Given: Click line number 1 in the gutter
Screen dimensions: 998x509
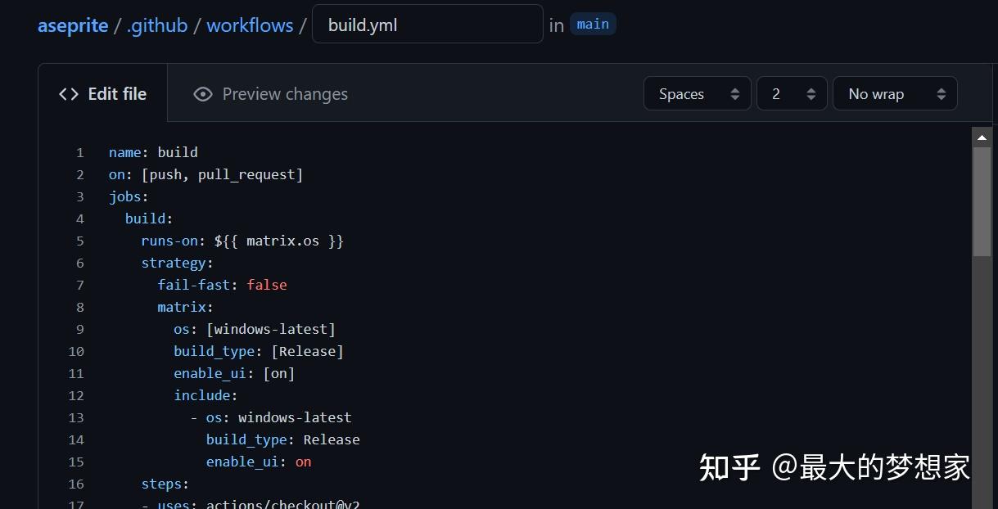Looking at the screenshot, I should [x=80, y=152].
